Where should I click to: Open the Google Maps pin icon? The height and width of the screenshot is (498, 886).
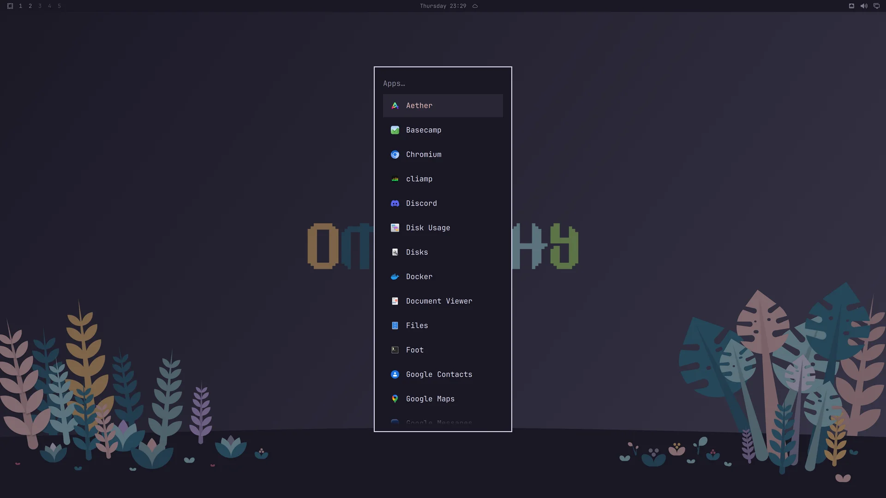(395, 399)
